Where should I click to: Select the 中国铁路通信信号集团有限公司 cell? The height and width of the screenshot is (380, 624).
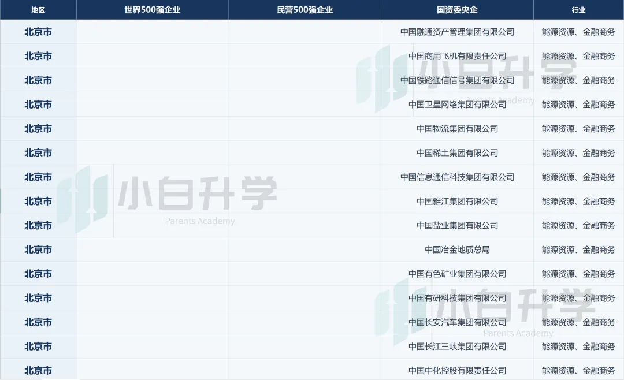click(x=457, y=80)
